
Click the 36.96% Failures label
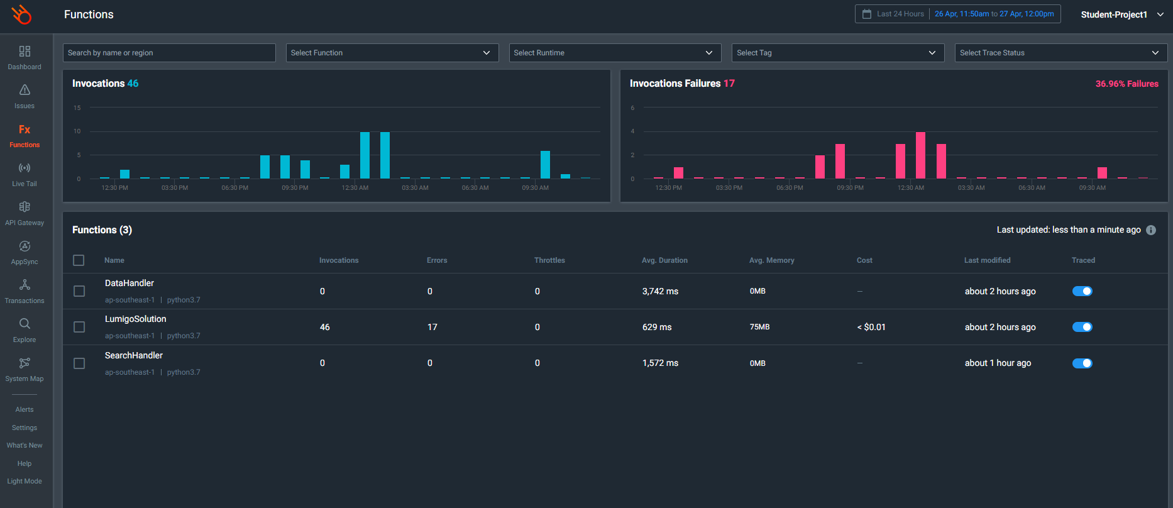click(1126, 84)
